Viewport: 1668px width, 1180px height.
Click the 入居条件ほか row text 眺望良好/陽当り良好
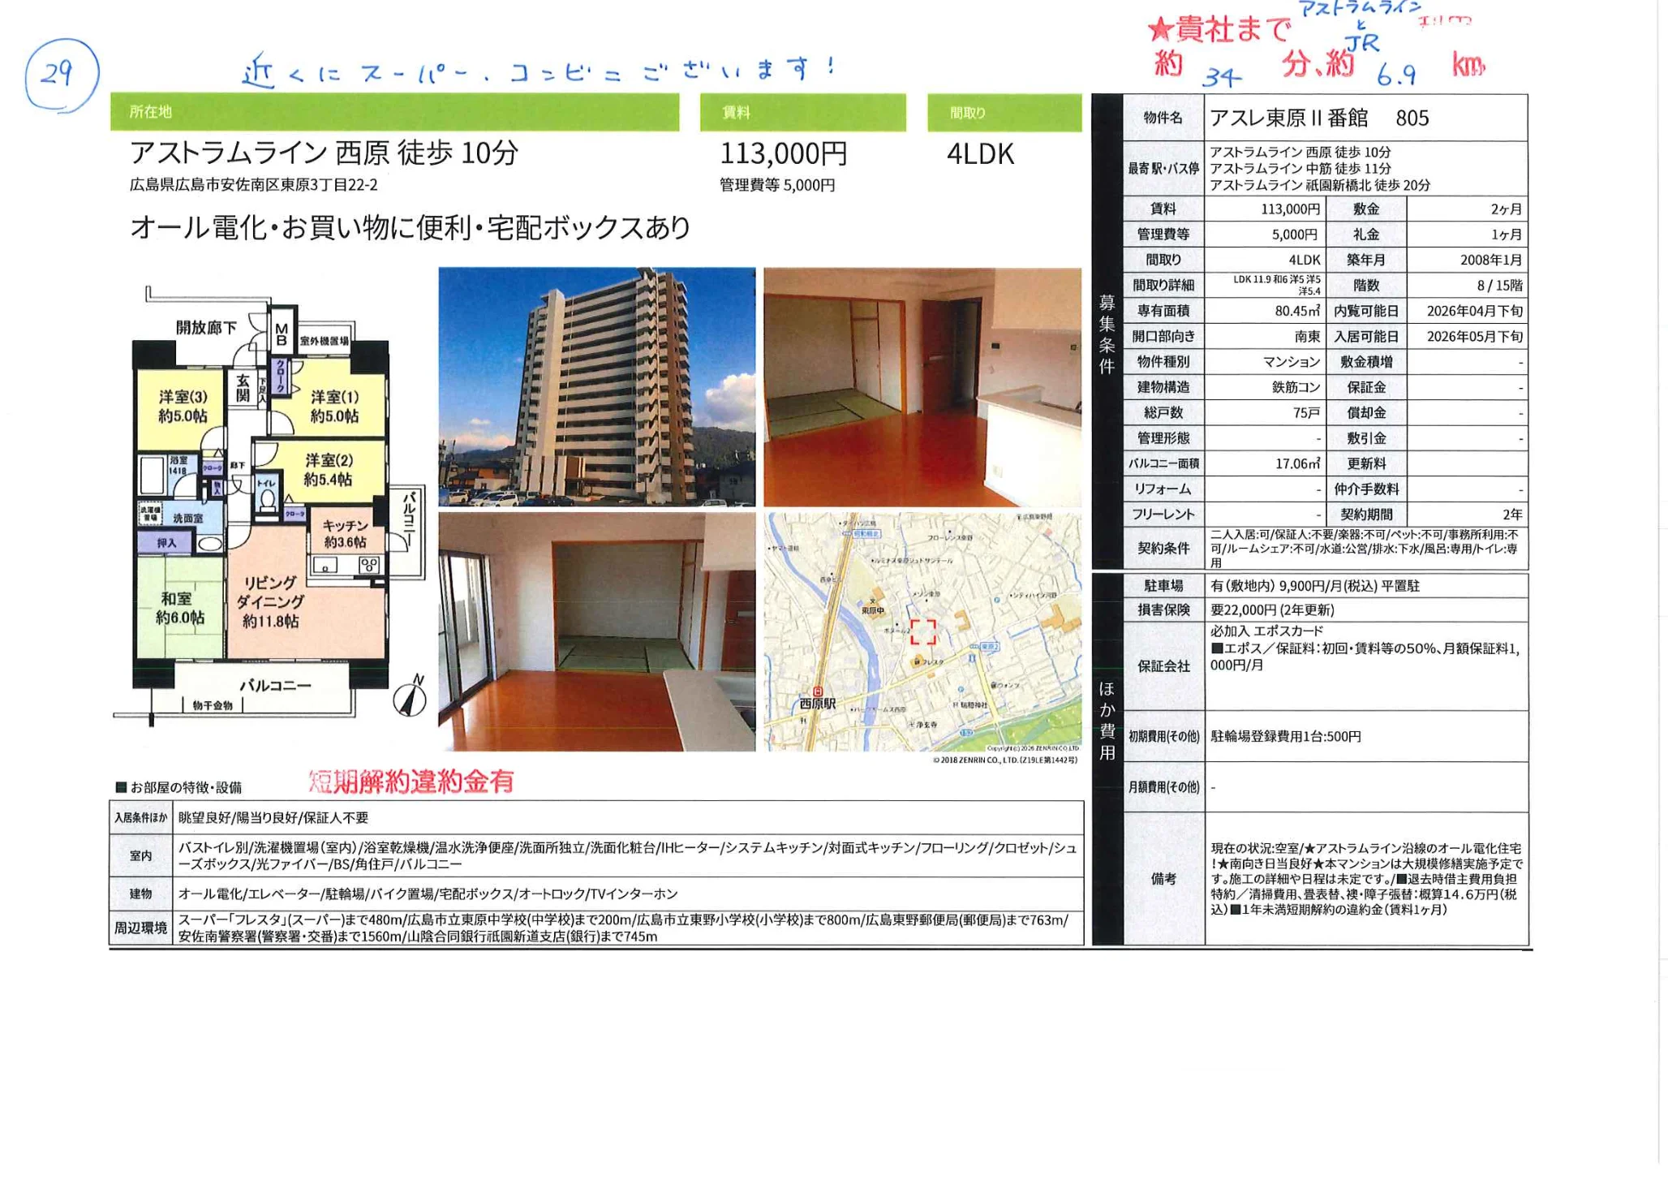(273, 818)
